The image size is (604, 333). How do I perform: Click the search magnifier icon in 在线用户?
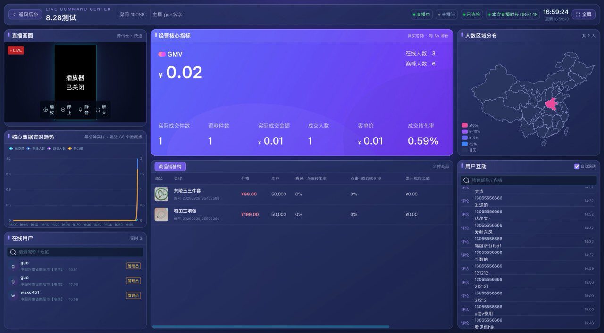coord(13,252)
